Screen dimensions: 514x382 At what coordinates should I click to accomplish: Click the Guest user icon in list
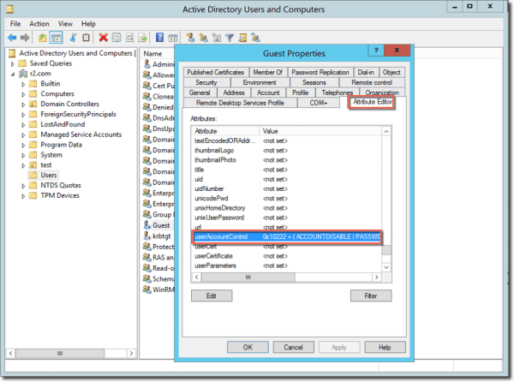click(146, 225)
